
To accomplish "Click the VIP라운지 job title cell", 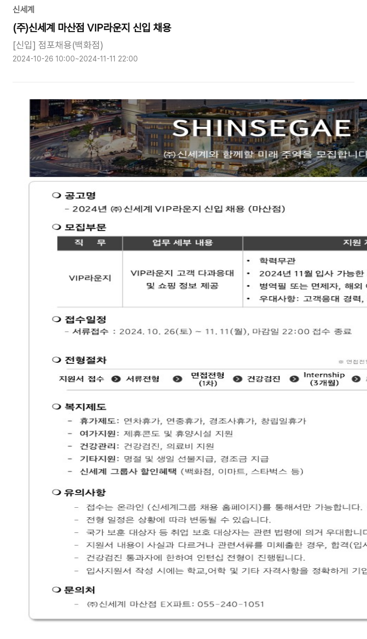I will 90,278.
